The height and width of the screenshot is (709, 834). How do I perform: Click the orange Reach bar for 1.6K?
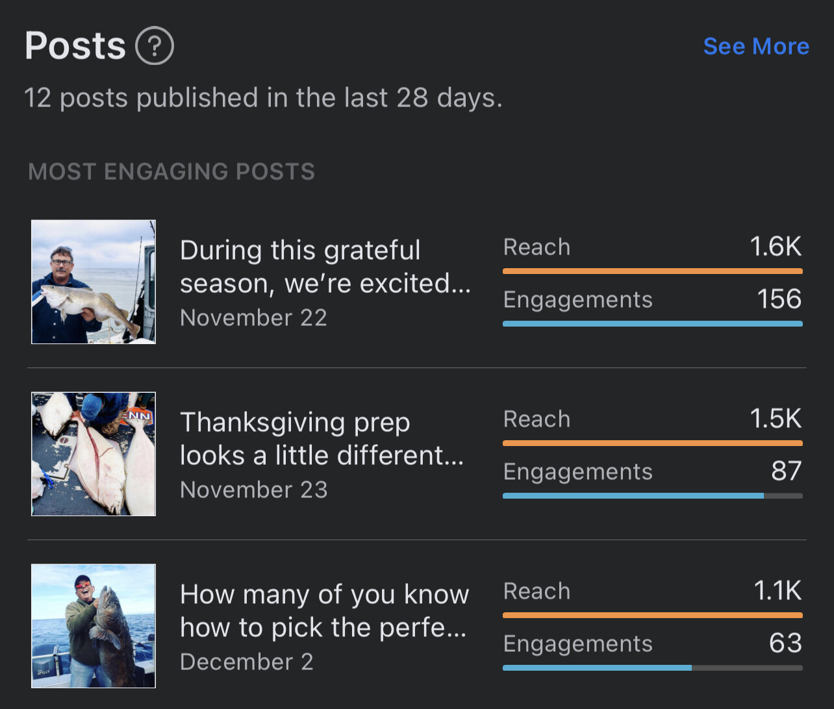tap(653, 271)
